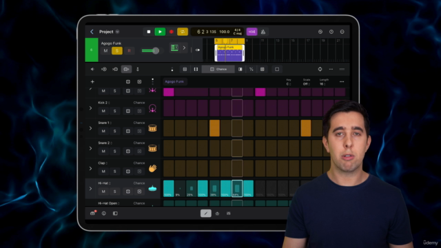
Task: Start recording with the red record button
Action: [171, 32]
